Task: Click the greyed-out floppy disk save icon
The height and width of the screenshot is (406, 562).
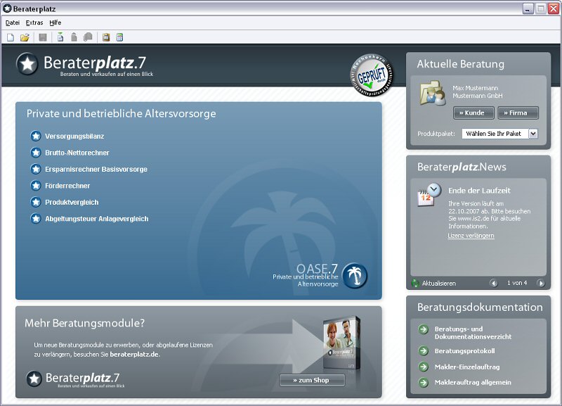Action: (43, 37)
